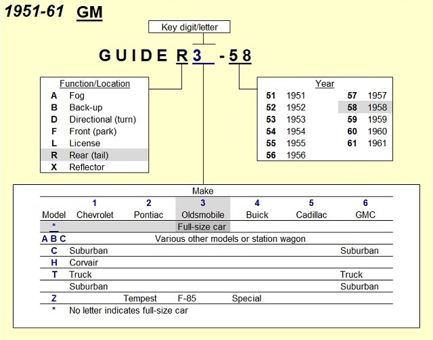The width and height of the screenshot is (433, 340).
Task: Click the 'A Fog' row
Action: click(95, 95)
